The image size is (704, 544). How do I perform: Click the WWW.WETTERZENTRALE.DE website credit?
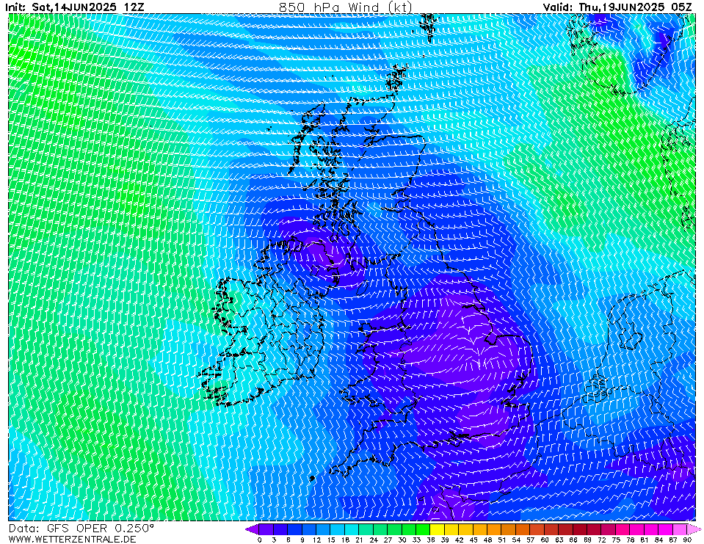[x=72, y=539]
